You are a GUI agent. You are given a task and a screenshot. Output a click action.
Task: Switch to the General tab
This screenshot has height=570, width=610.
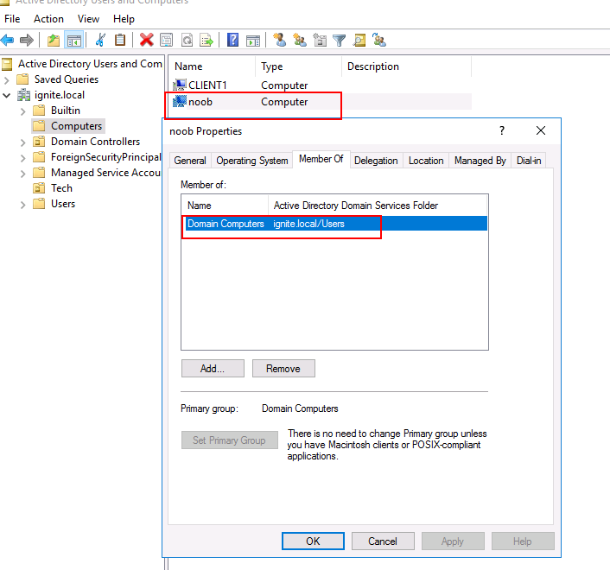(190, 161)
